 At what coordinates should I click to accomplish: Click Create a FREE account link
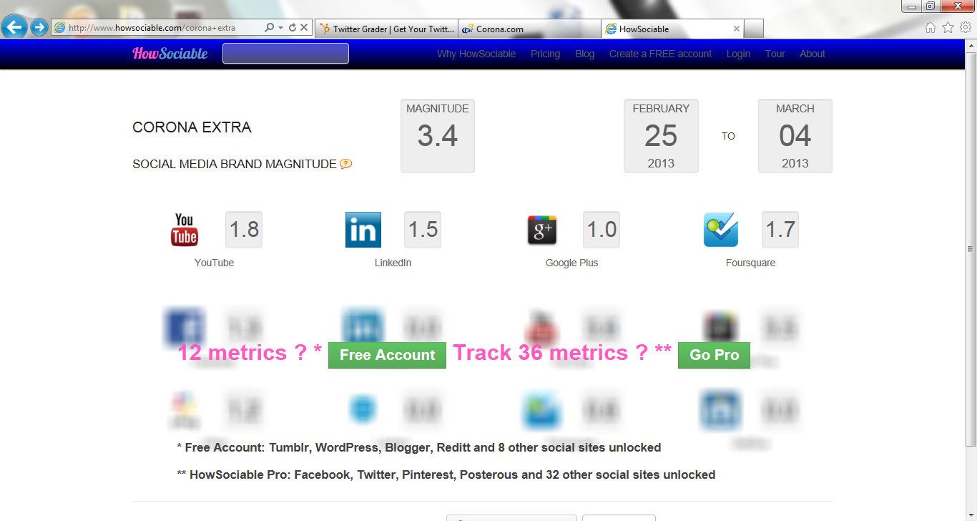660,54
